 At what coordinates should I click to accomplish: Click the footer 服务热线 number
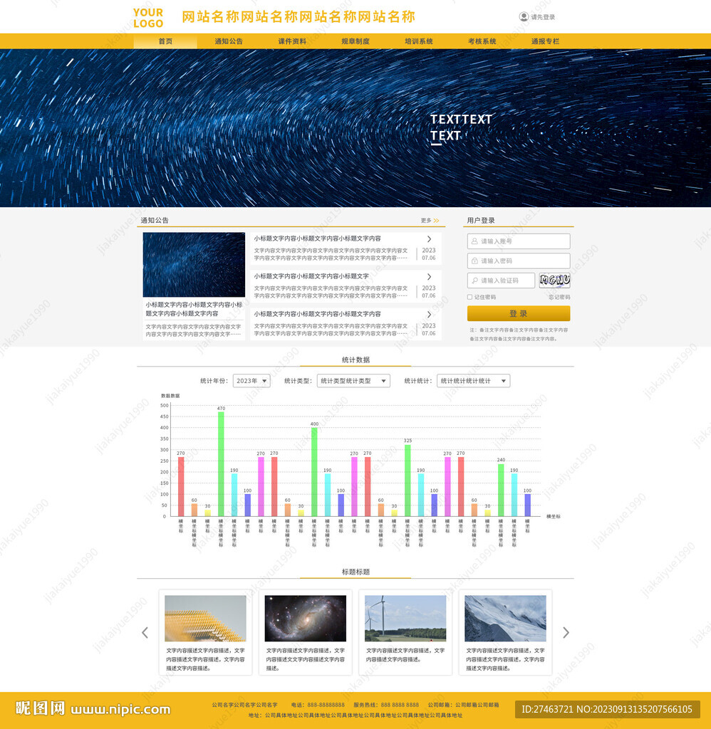point(400,705)
